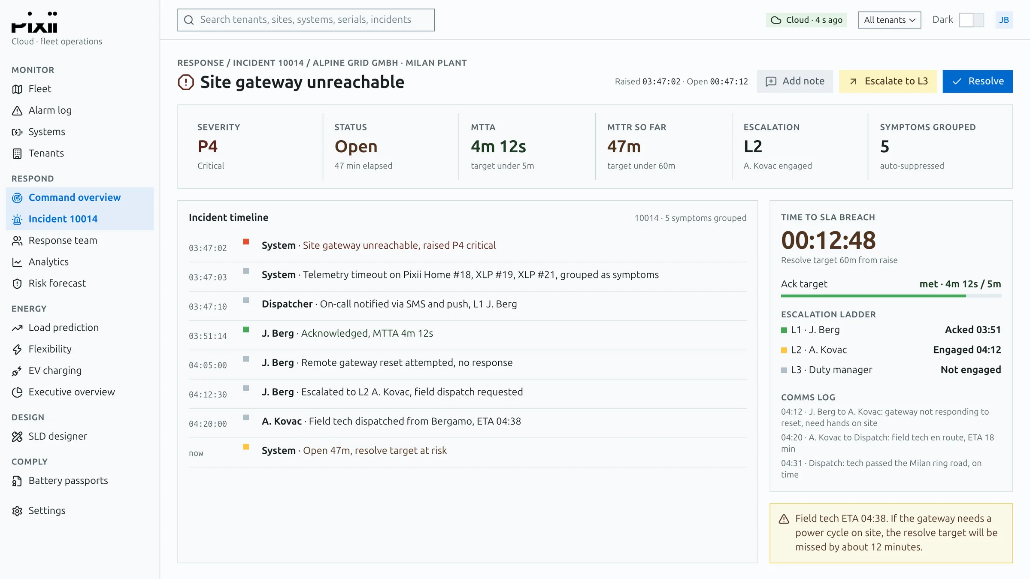Click the SLD designer tools icon
Image resolution: width=1030 pixels, height=579 pixels.
17,437
